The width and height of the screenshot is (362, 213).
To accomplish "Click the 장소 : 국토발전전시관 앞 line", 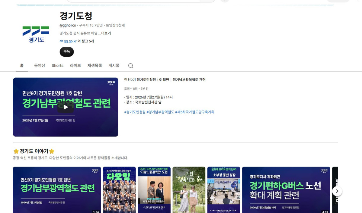I will [x=143, y=102].
